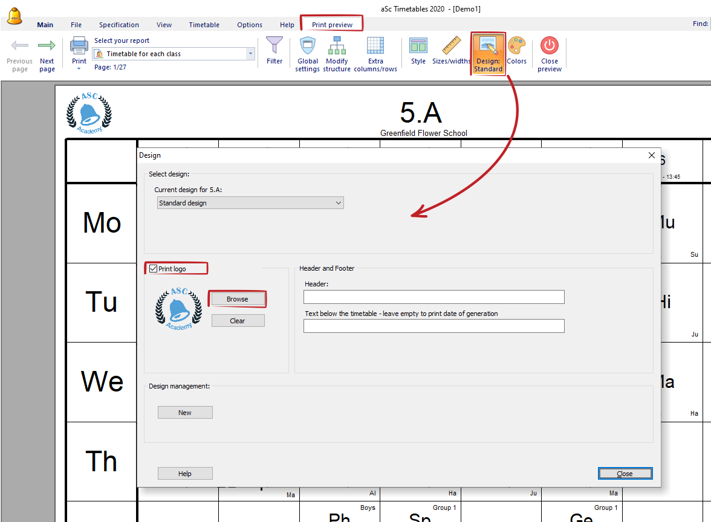711x522 pixels.
Task: Open the Filter tool
Action: pos(274,51)
